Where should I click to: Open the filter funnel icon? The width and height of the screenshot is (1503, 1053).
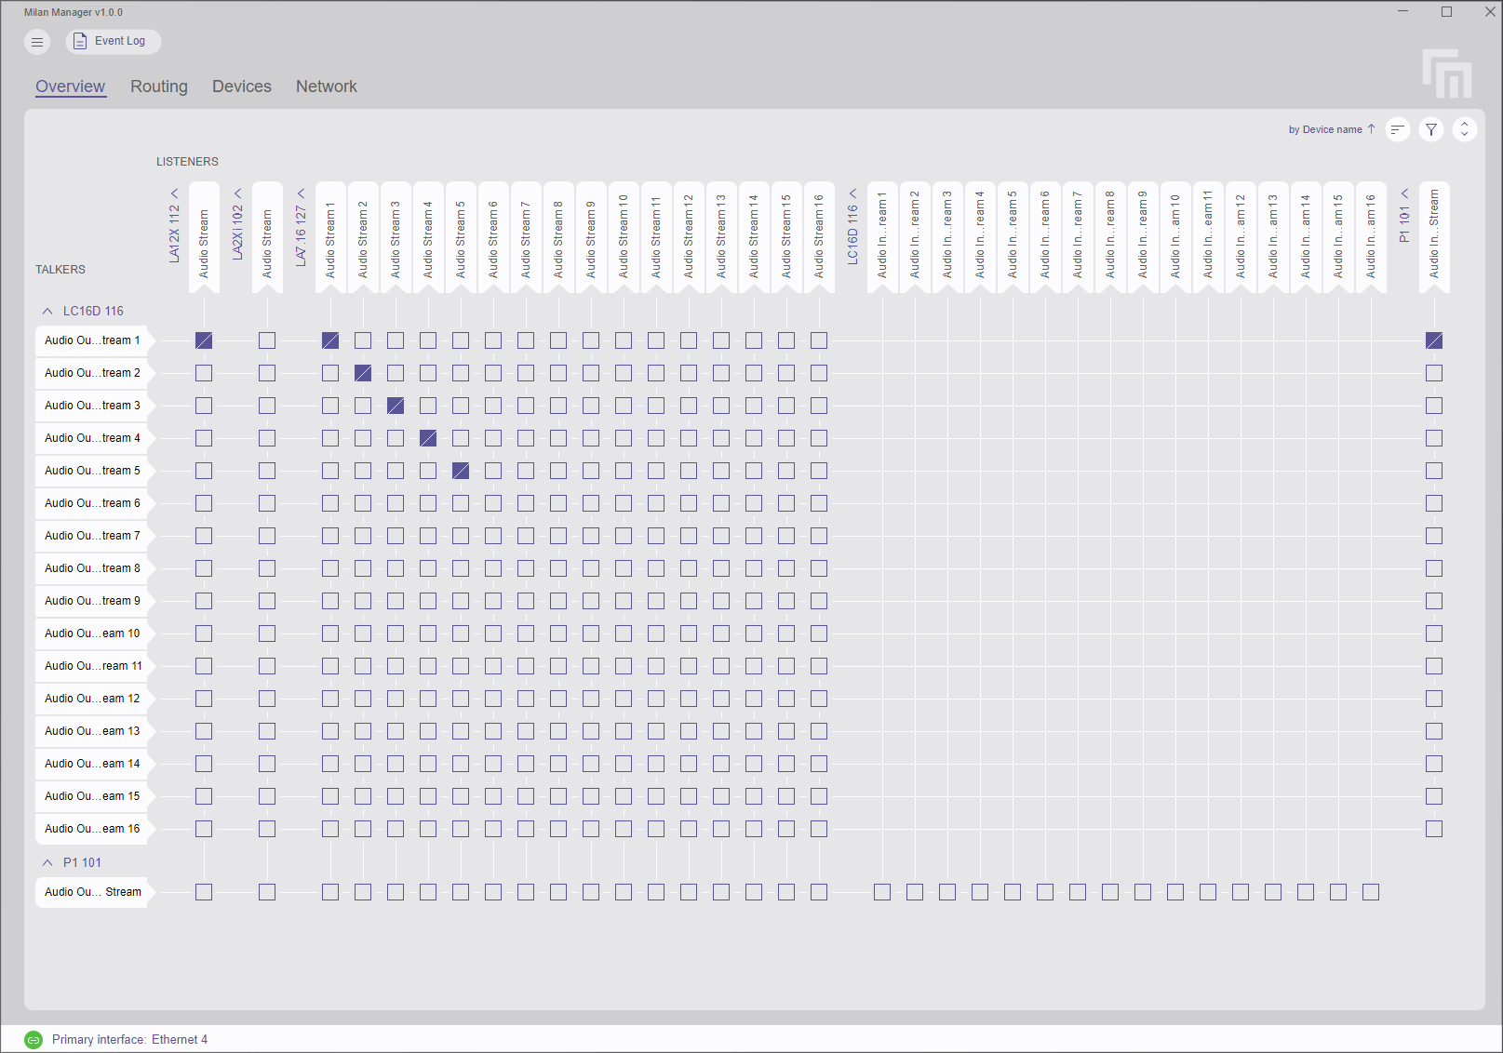(x=1431, y=129)
